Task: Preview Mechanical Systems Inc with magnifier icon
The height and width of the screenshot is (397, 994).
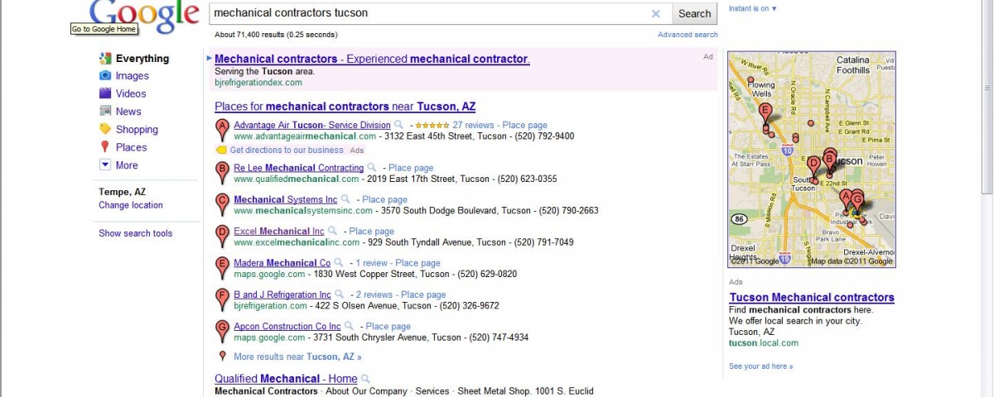Action: coord(345,199)
